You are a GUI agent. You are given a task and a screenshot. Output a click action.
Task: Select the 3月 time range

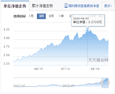41,16
